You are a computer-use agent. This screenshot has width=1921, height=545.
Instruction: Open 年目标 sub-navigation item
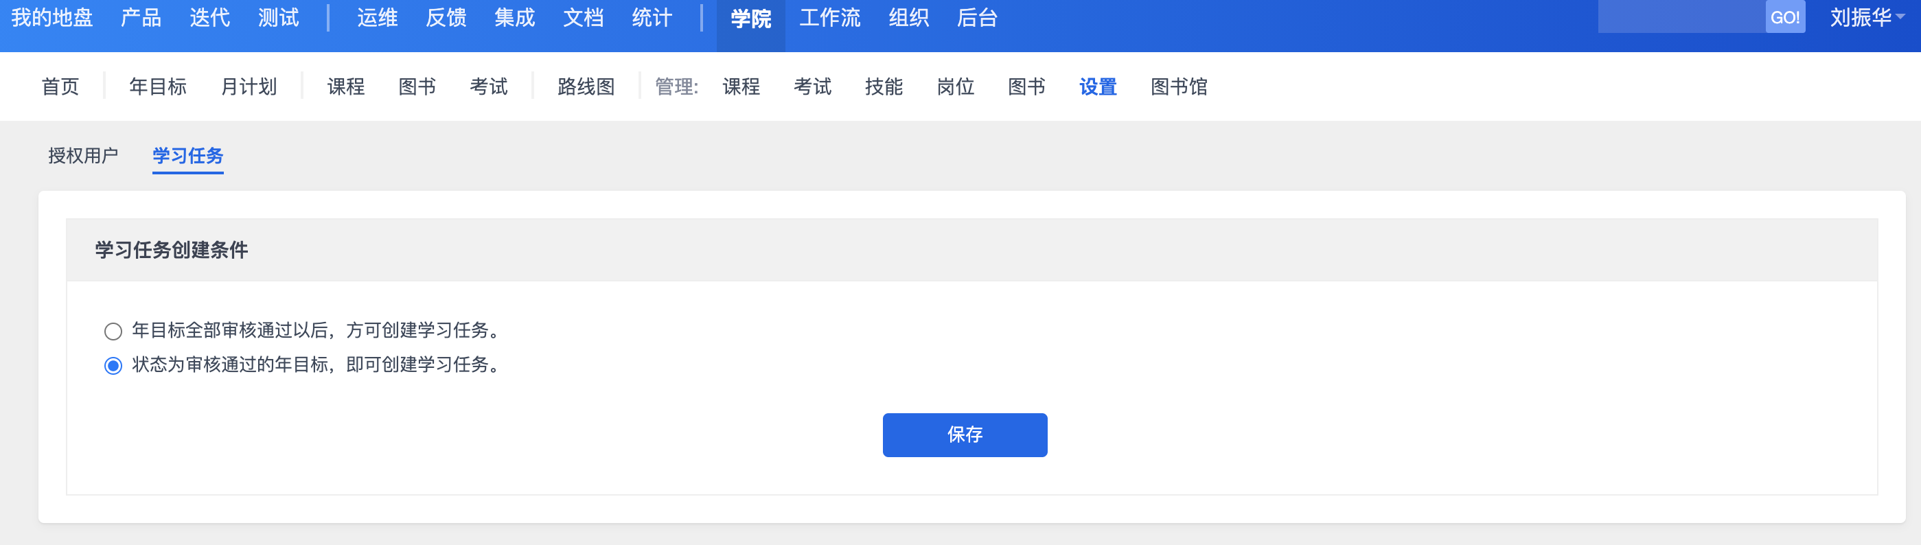(x=157, y=86)
